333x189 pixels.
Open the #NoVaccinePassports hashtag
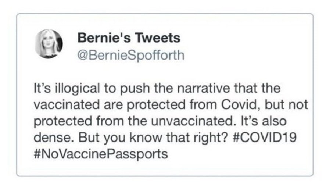(100, 153)
